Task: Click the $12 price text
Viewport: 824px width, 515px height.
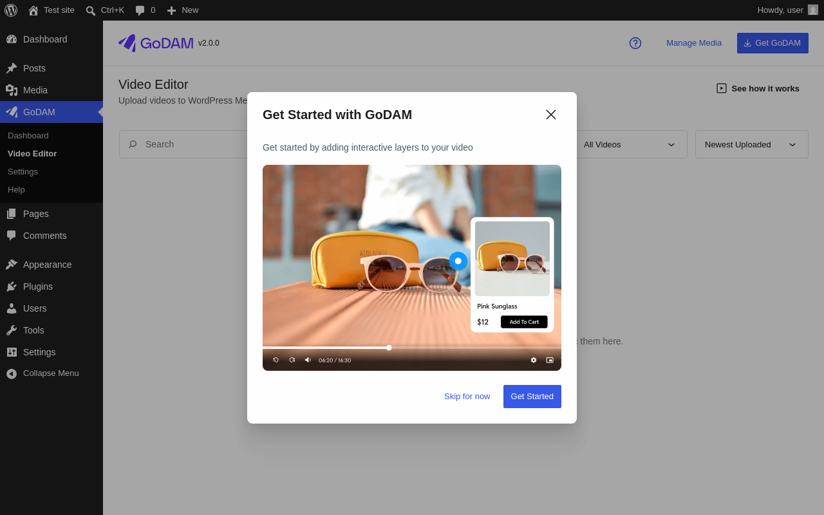Action: [483, 322]
